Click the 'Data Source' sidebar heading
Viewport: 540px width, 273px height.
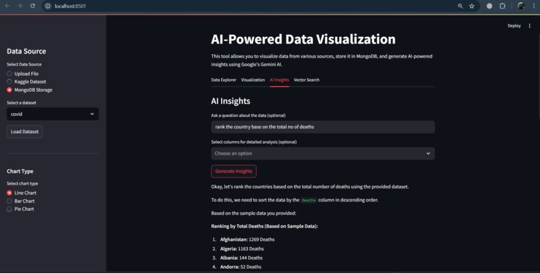[26, 52]
